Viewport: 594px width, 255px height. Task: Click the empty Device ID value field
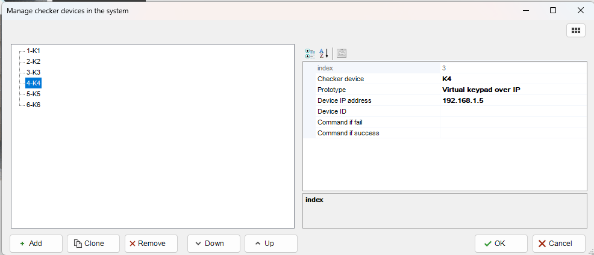(x=512, y=111)
